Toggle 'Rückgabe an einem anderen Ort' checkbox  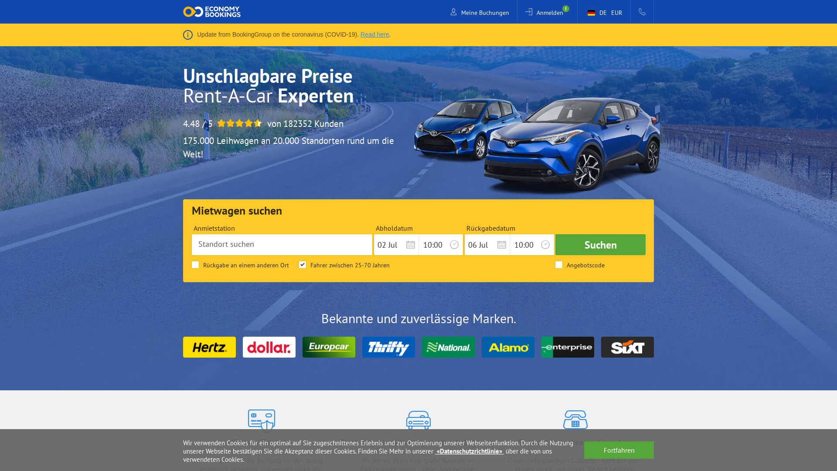pyautogui.click(x=195, y=265)
